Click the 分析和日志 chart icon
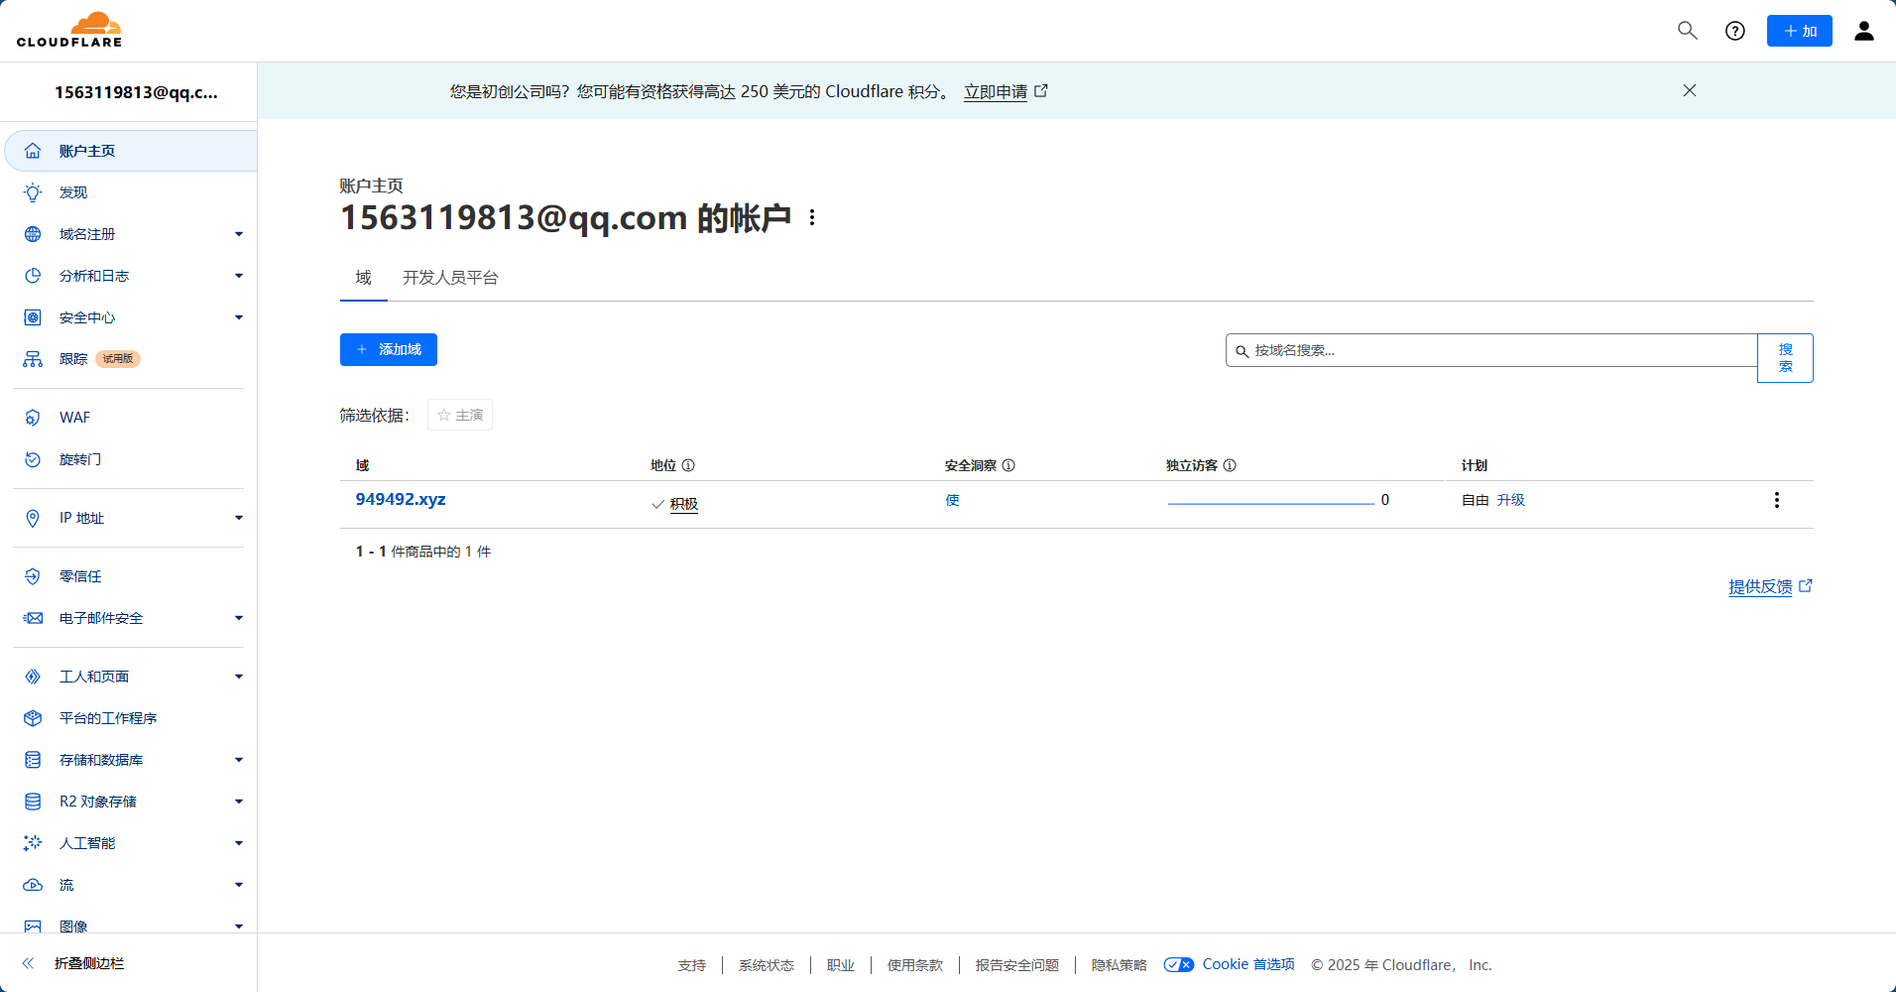 [x=33, y=276]
